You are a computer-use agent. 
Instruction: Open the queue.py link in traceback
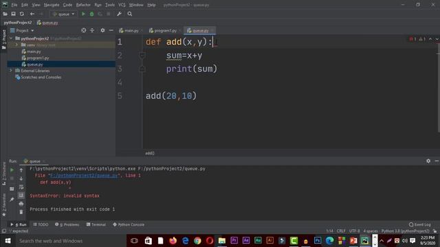coord(84,176)
